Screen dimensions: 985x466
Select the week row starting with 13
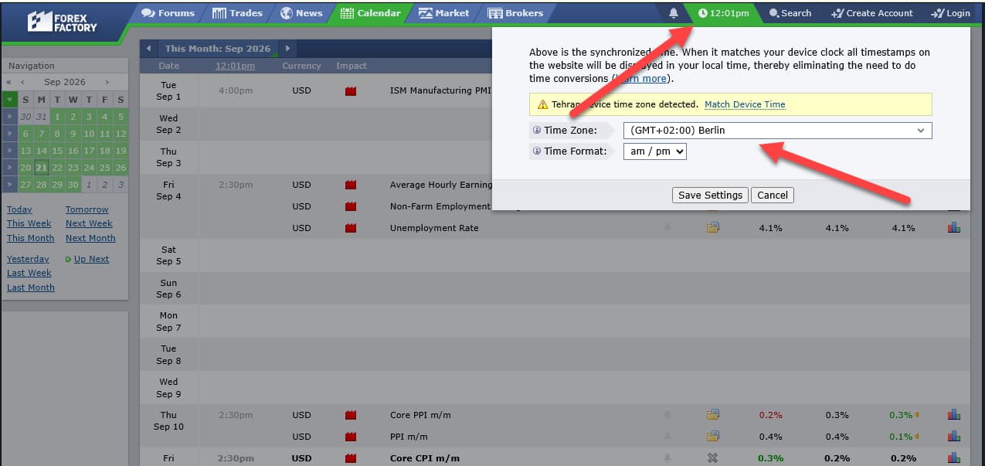click(9, 151)
